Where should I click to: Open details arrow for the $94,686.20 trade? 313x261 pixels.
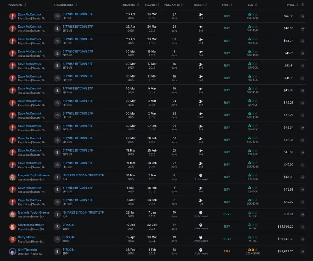point(302,227)
